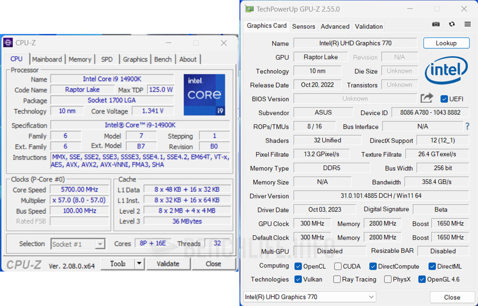Click the Intel logo in GPU-Z
The width and height of the screenshot is (478, 306).
tap(446, 70)
